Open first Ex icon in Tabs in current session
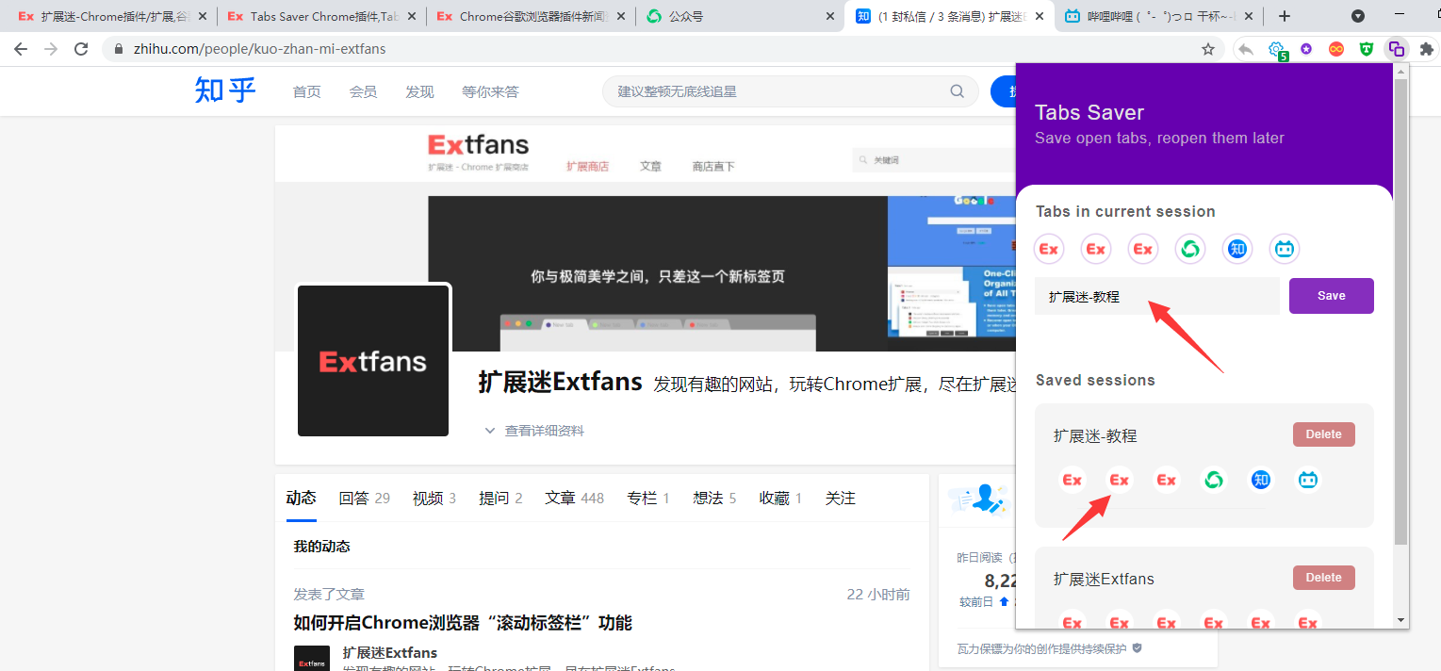 (1049, 249)
